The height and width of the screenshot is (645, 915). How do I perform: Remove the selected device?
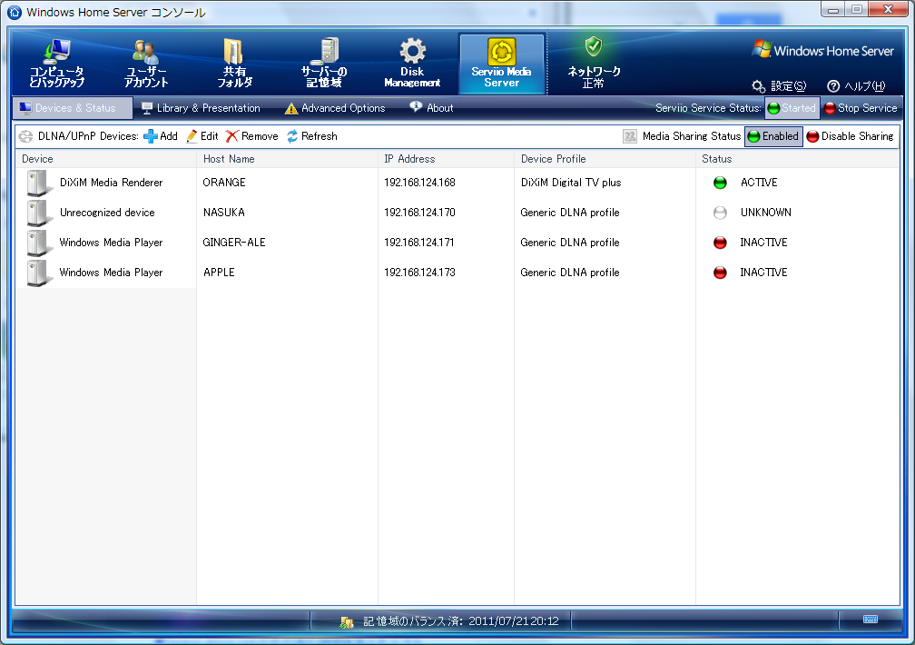tap(251, 136)
